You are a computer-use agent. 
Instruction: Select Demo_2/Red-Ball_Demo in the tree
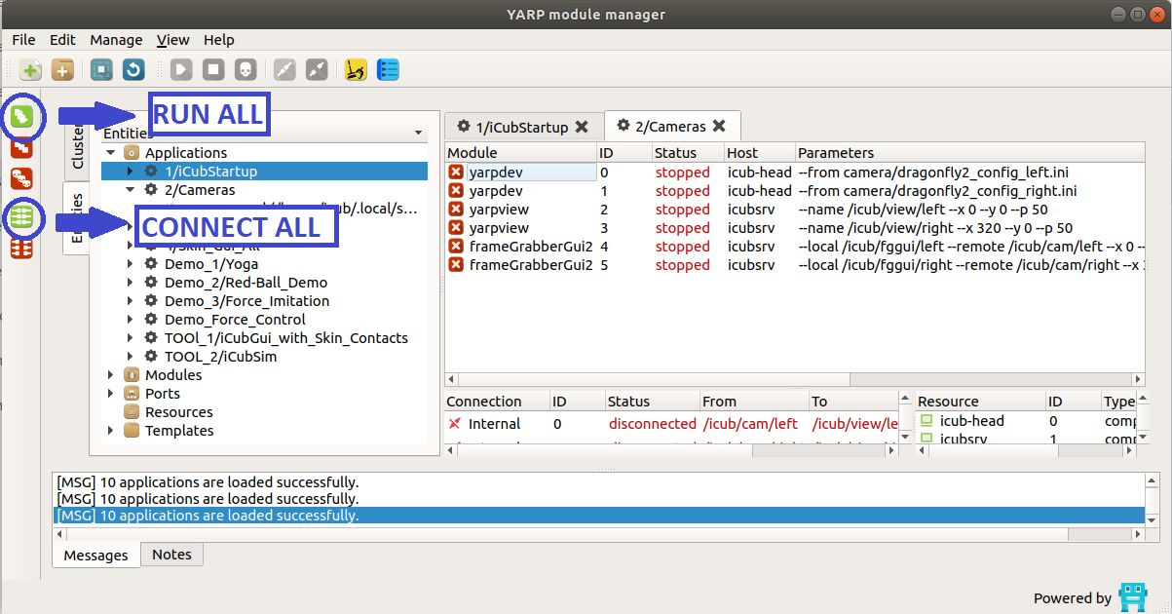pyautogui.click(x=246, y=283)
